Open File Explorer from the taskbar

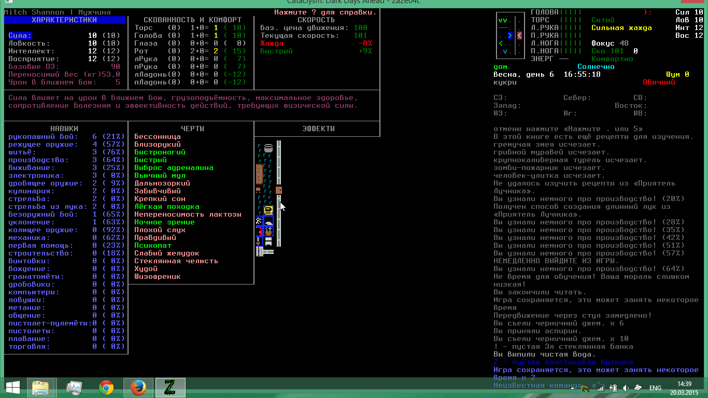41,387
